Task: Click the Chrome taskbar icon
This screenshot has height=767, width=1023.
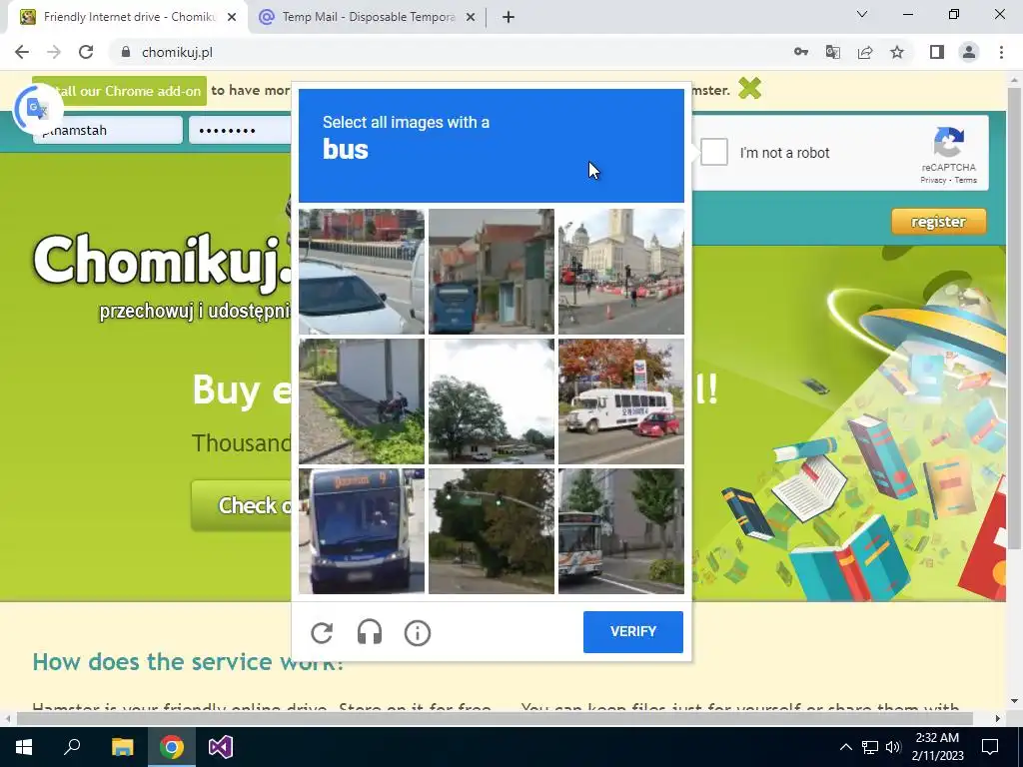Action: [x=172, y=747]
